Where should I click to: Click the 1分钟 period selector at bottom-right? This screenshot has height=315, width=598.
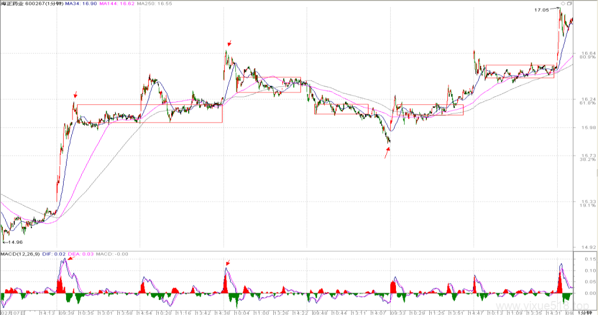click(585, 312)
